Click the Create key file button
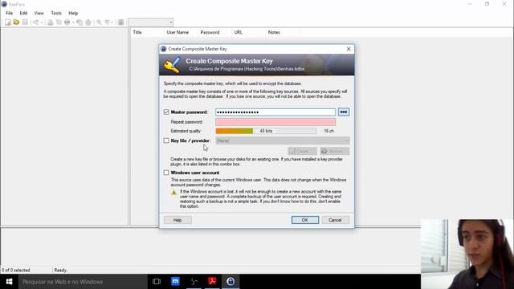Screen dimensions: 514x289 point(302,151)
